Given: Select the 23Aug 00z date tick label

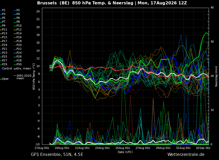Looking at the screenshot, I should tap(103, 148).
